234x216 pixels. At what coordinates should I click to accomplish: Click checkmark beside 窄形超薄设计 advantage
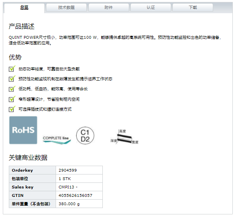pyautogui.click(x=12, y=99)
